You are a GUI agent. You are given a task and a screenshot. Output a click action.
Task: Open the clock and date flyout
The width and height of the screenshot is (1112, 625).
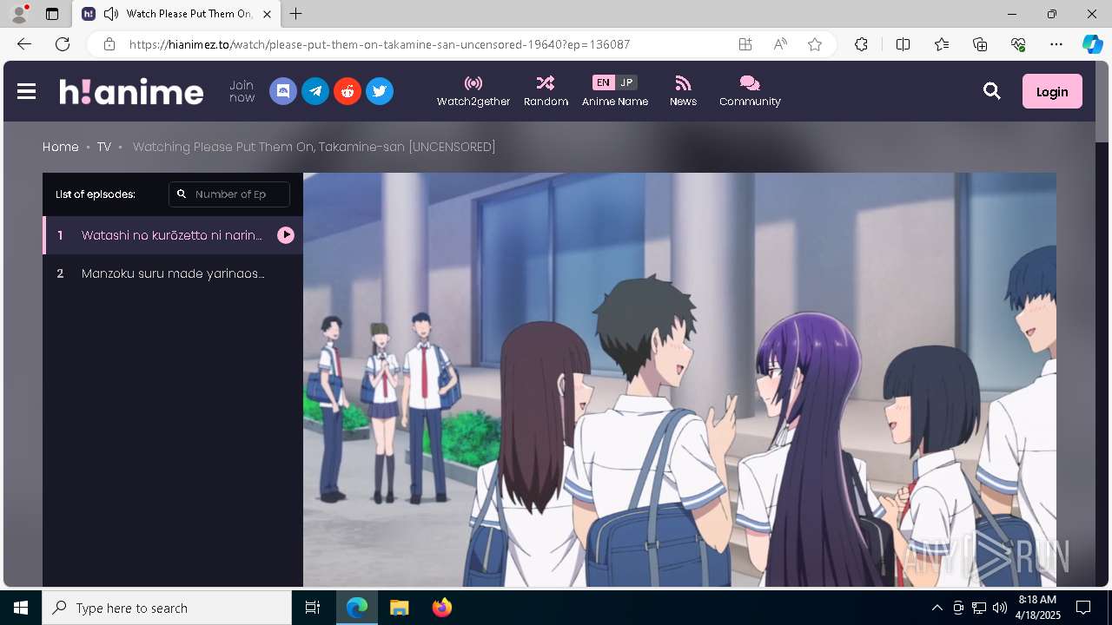(1037, 608)
